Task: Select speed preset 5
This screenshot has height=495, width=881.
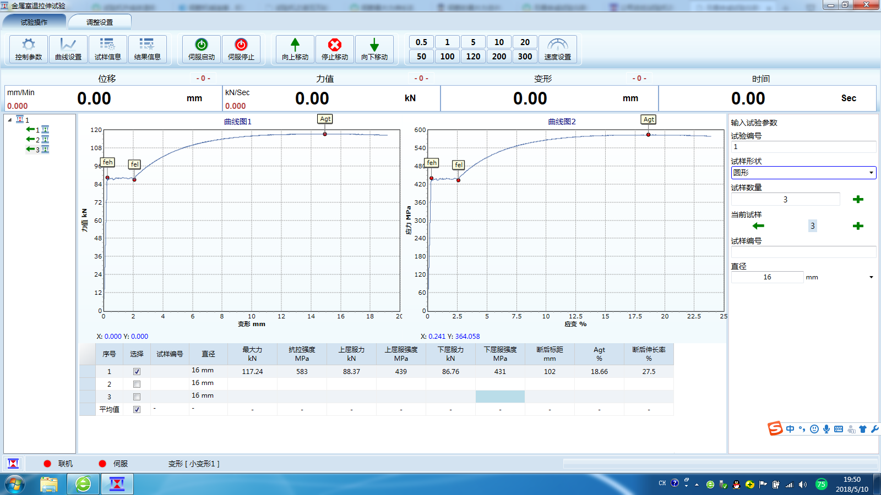Action: point(473,42)
